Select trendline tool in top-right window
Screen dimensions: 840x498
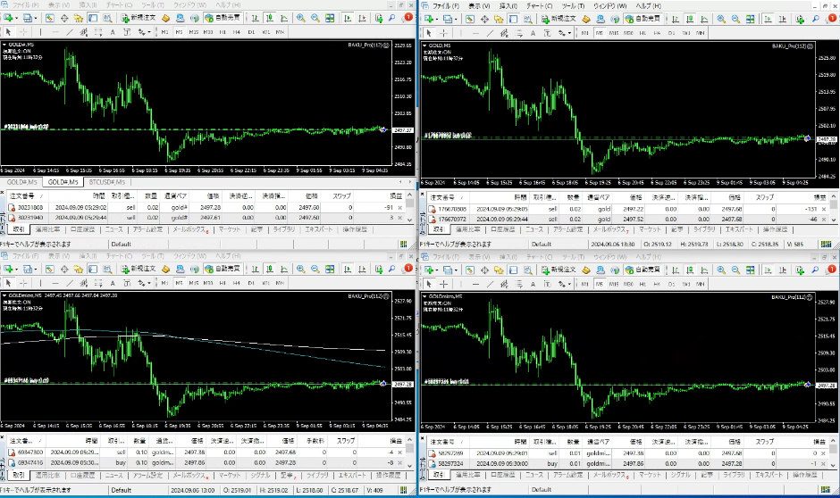490,33
